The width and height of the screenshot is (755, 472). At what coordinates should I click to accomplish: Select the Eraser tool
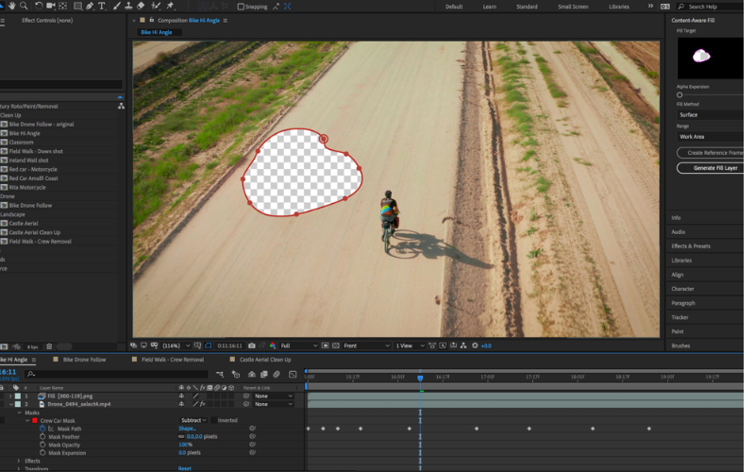tap(141, 6)
